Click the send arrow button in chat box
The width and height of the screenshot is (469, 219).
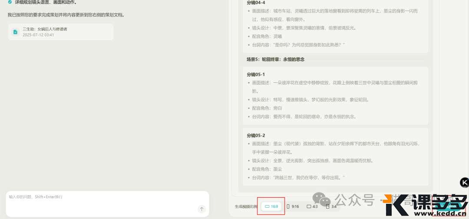pos(202,209)
